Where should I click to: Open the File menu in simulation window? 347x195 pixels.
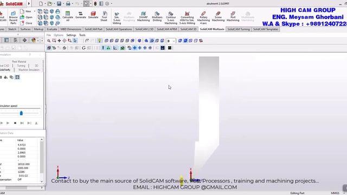[49, 35]
